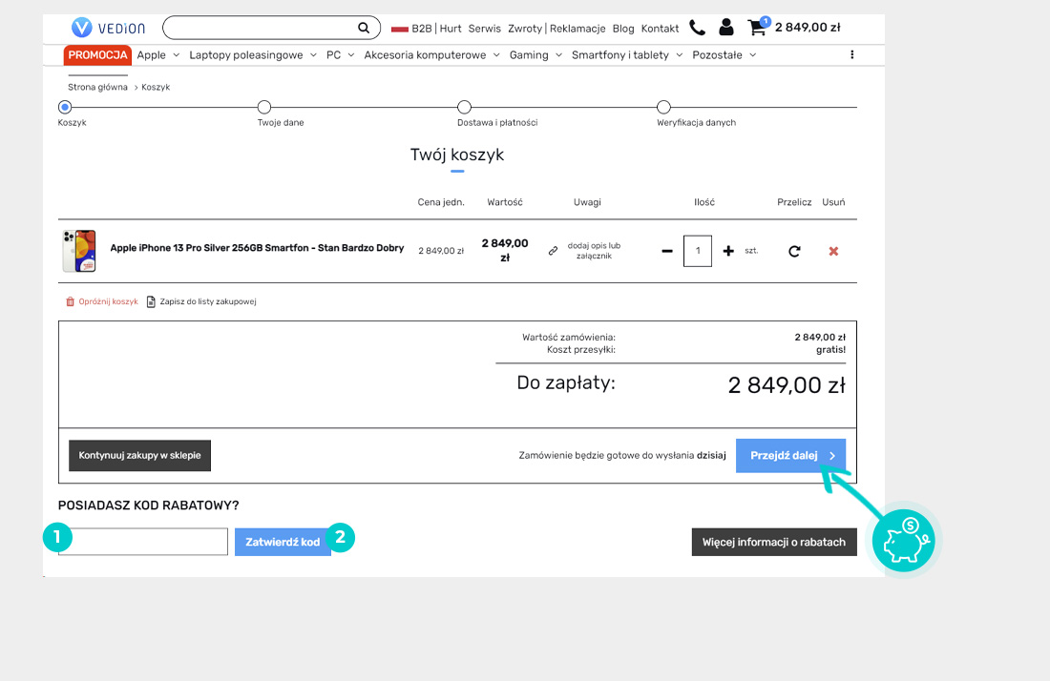Click the Do zapłaty: label
Viewport: 1050px width, 681px height.
pos(566,383)
